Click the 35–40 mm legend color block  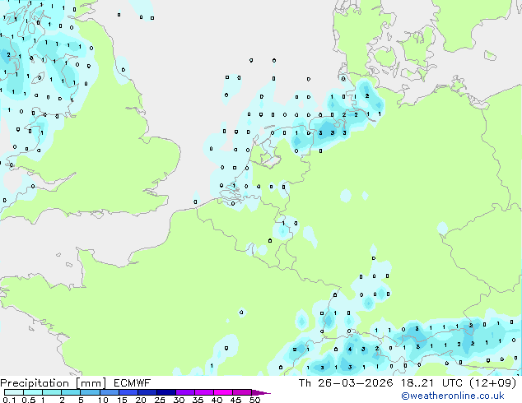204,392
